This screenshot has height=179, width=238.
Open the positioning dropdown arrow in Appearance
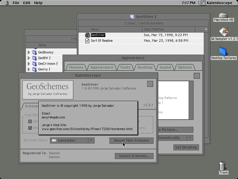[x=190, y=138]
